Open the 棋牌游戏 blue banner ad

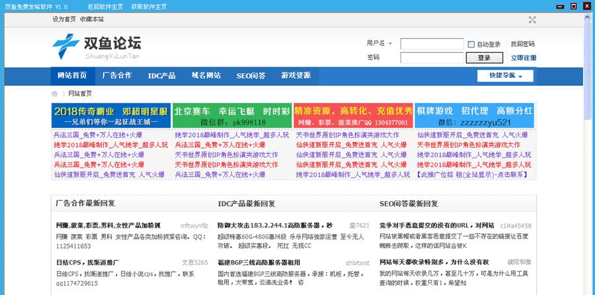pos(474,115)
